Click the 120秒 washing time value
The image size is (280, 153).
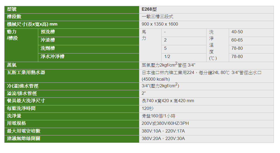pos(148,109)
